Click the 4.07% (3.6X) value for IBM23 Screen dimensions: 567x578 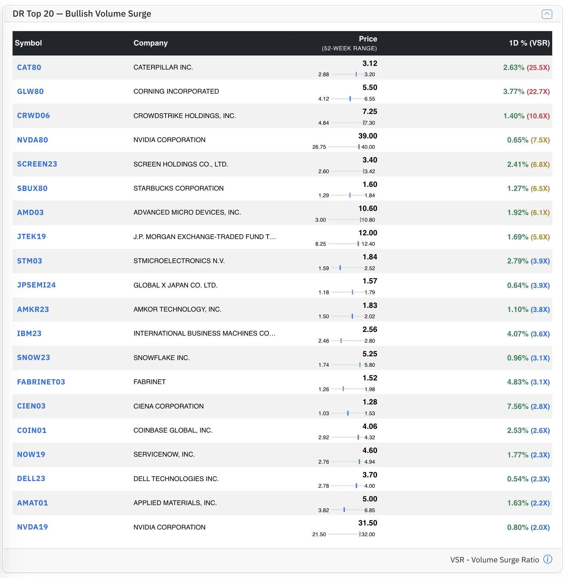point(529,334)
